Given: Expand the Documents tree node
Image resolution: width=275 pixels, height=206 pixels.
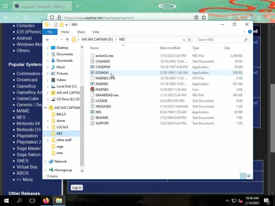Looking at the screenshot, I should [48, 54].
